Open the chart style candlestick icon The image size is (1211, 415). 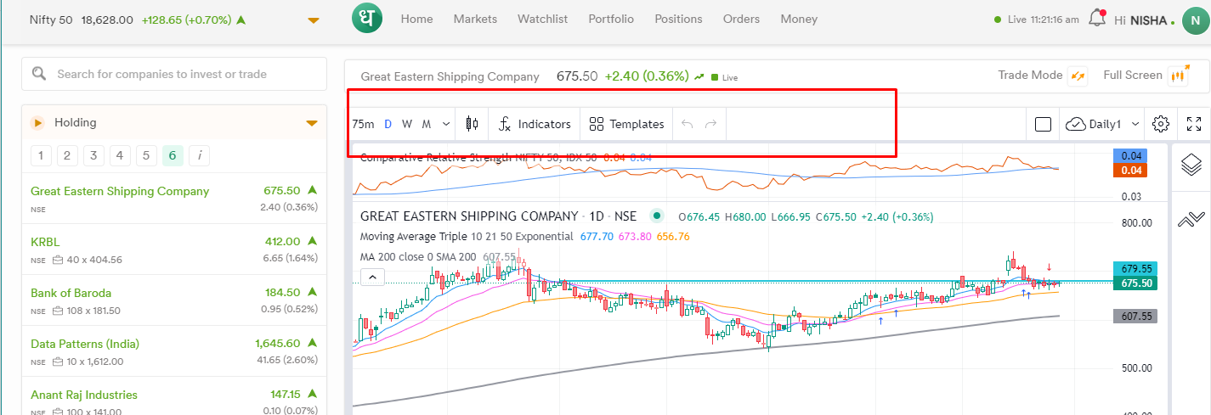pyautogui.click(x=472, y=124)
